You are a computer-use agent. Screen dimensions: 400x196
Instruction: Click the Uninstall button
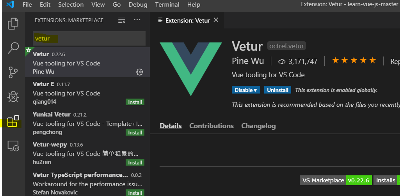click(x=277, y=90)
